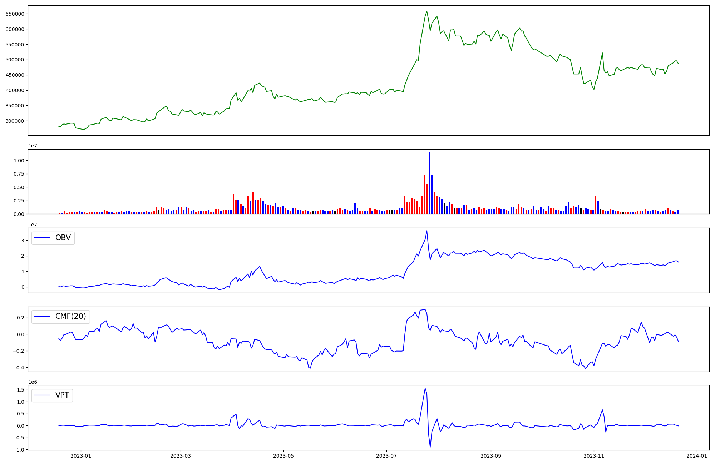The image size is (715, 464).
Task: Click the 2023-11 date tick label
Action: click(x=594, y=456)
